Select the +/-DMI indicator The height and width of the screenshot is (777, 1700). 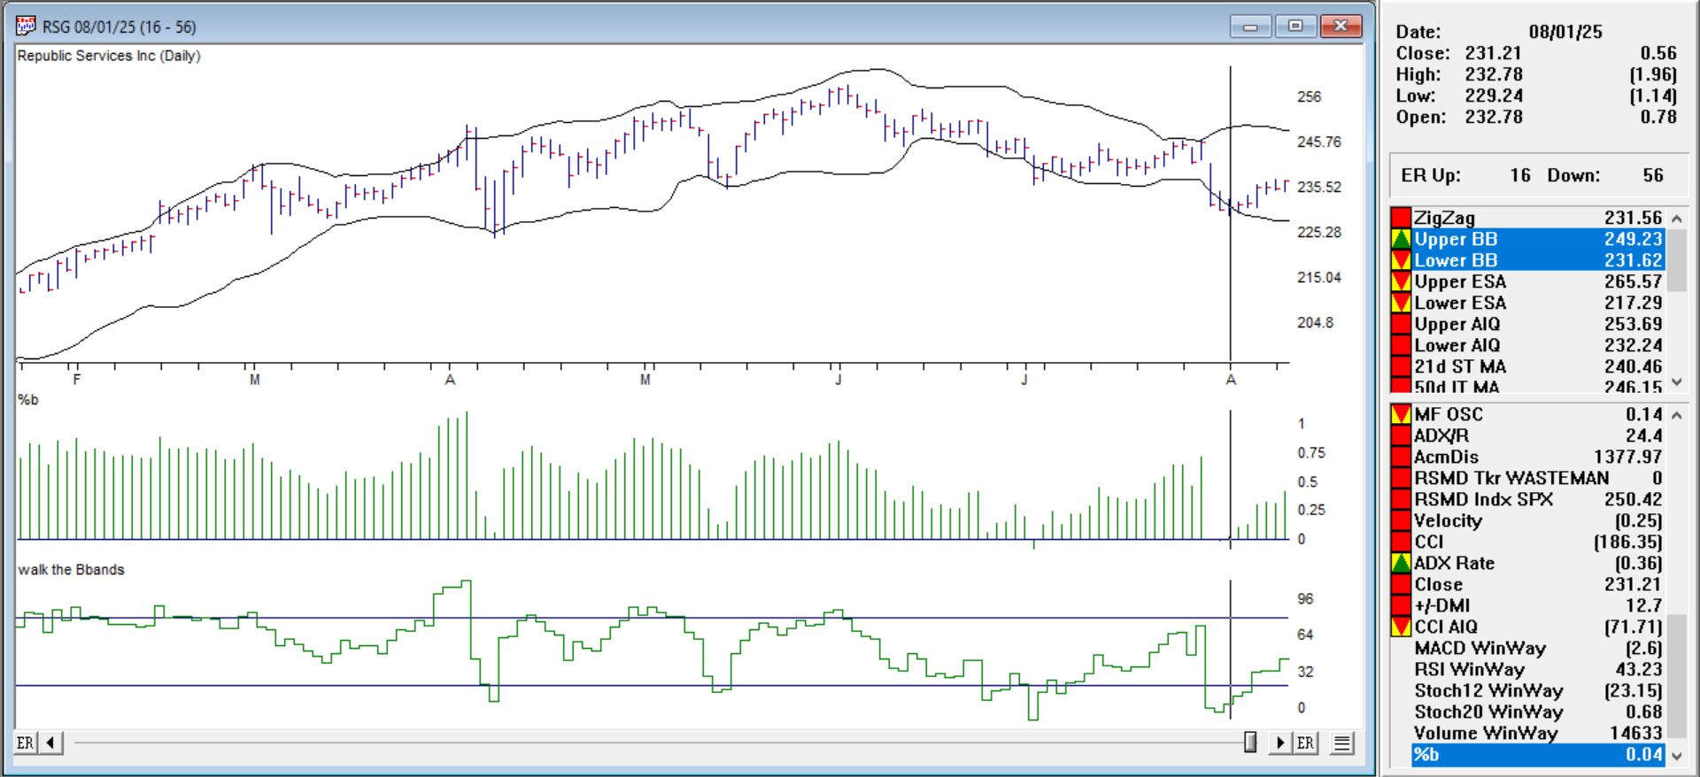pos(1537,605)
